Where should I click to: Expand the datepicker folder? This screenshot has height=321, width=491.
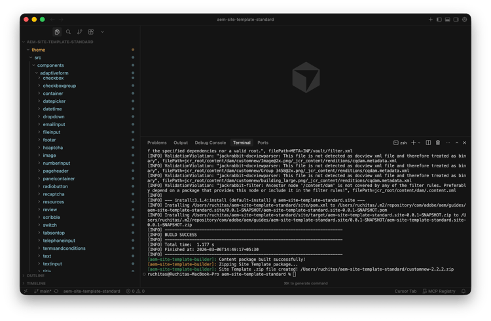click(80, 101)
